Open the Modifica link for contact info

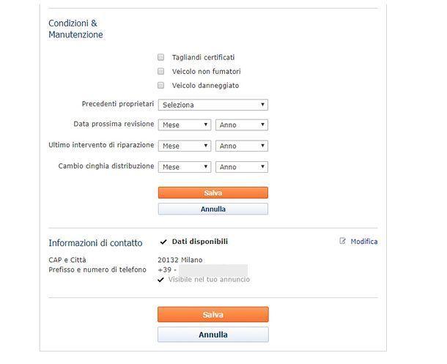point(364,241)
